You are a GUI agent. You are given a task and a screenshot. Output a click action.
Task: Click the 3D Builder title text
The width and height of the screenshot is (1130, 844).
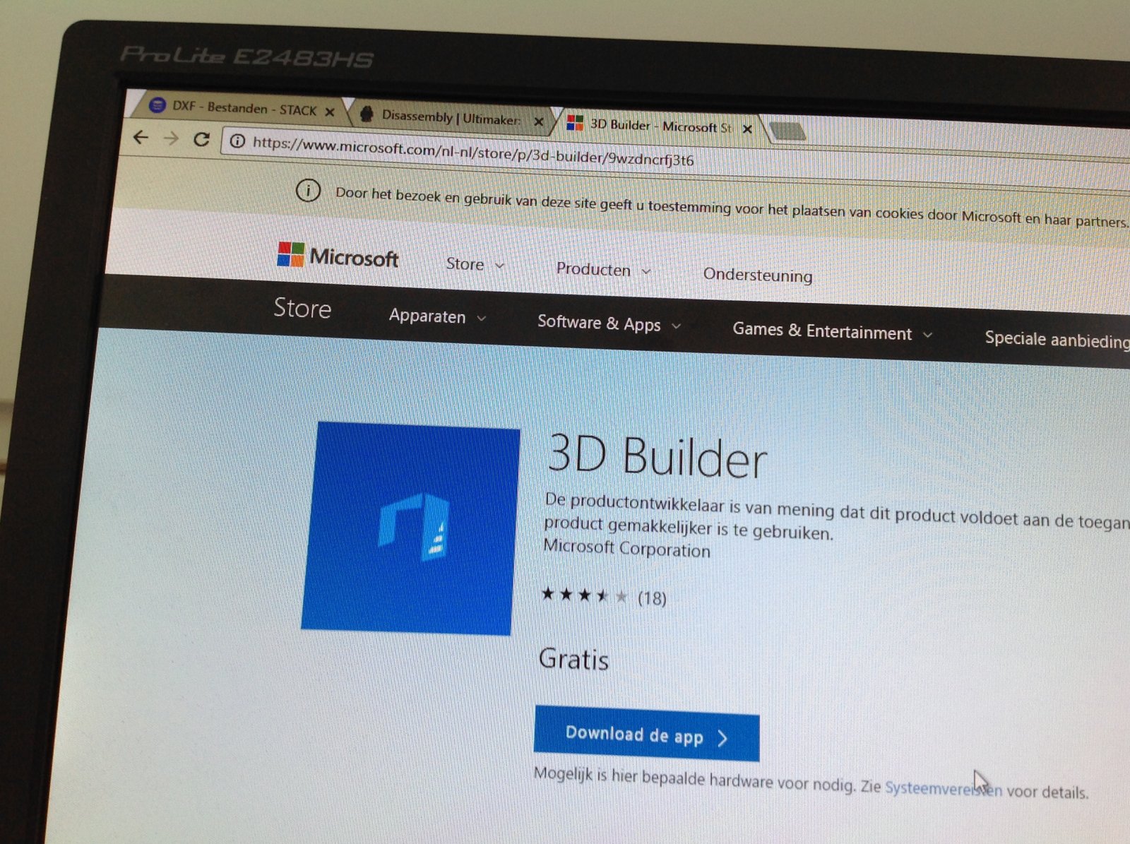coord(657,457)
